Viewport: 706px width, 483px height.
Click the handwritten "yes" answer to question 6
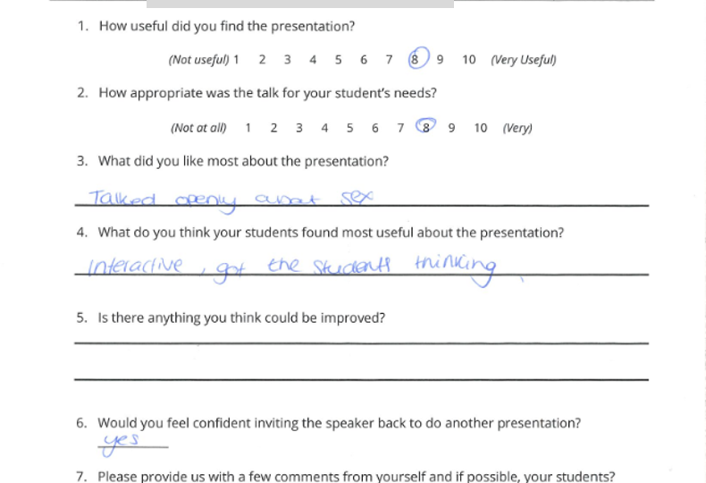click(x=121, y=444)
